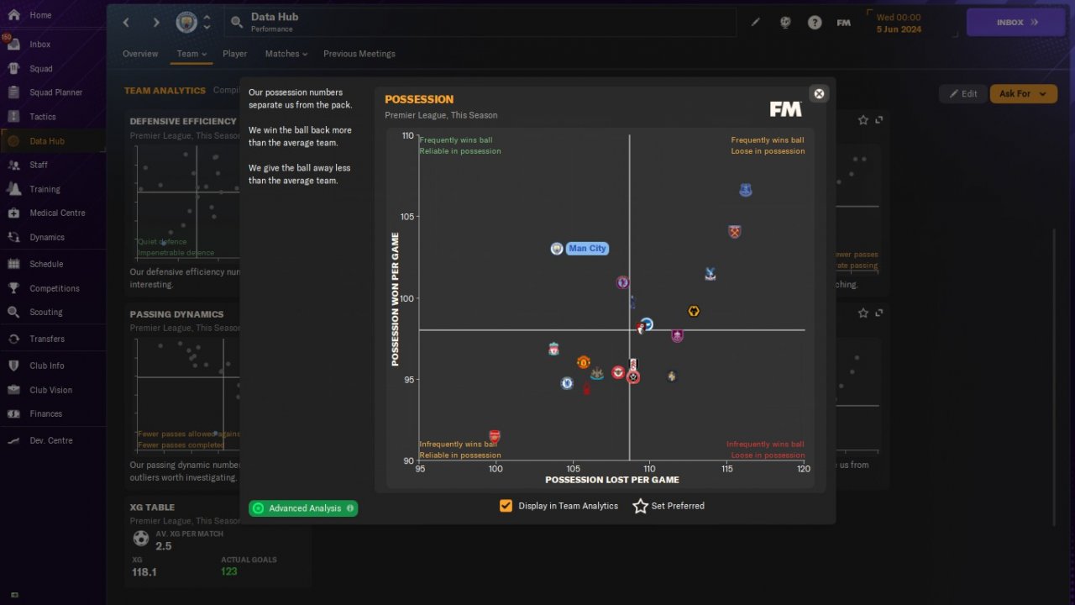Click the Burnley badge on the chart

click(x=677, y=336)
